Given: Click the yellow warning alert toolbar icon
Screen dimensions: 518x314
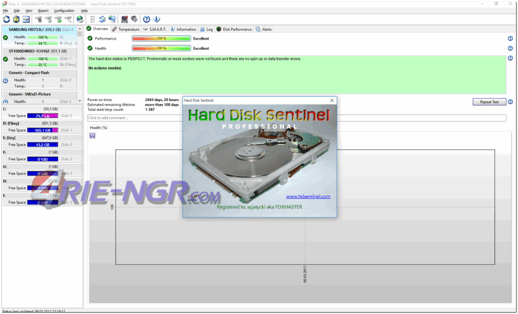Looking at the screenshot, I should (x=16, y=19).
